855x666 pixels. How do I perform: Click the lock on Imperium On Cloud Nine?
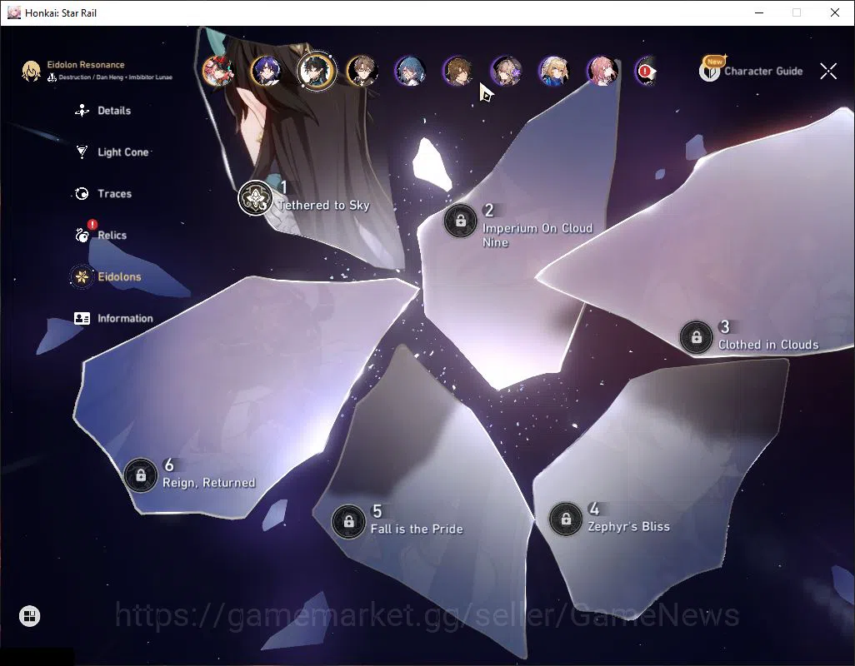(460, 221)
